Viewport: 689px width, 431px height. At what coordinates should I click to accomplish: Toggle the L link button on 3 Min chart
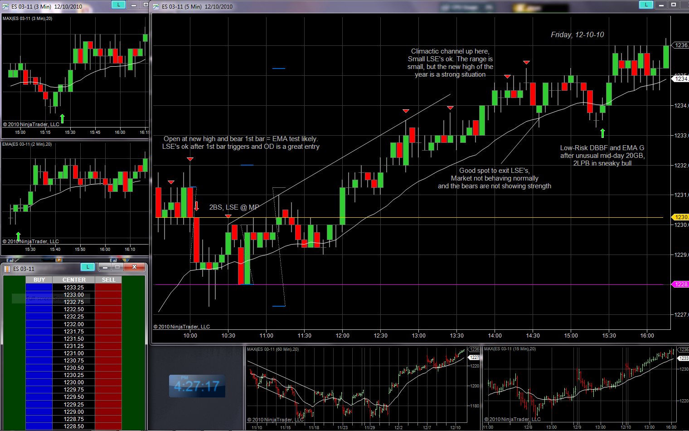click(118, 5)
